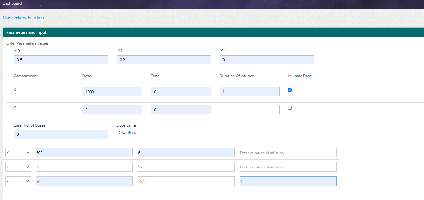Screen dimensions: 424x200
Task: Open compartment dropdown in second dose row
Action: click(18, 167)
